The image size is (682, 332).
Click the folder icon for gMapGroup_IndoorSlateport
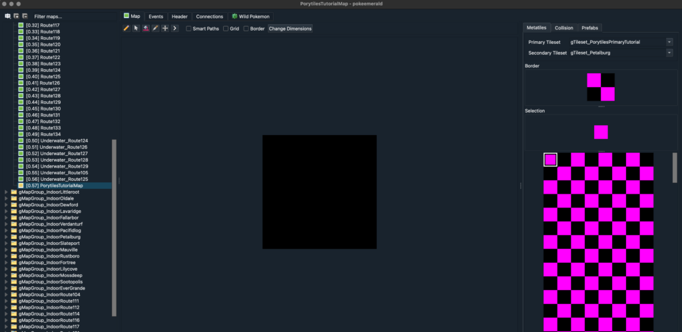pos(13,244)
